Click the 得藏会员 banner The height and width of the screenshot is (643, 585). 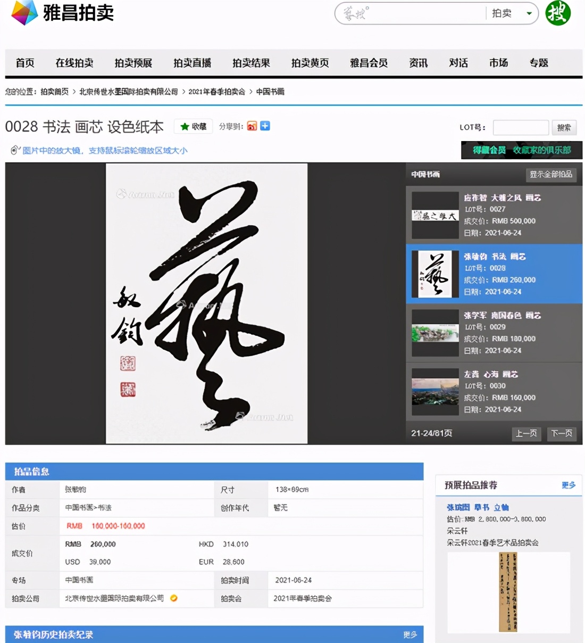point(522,150)
